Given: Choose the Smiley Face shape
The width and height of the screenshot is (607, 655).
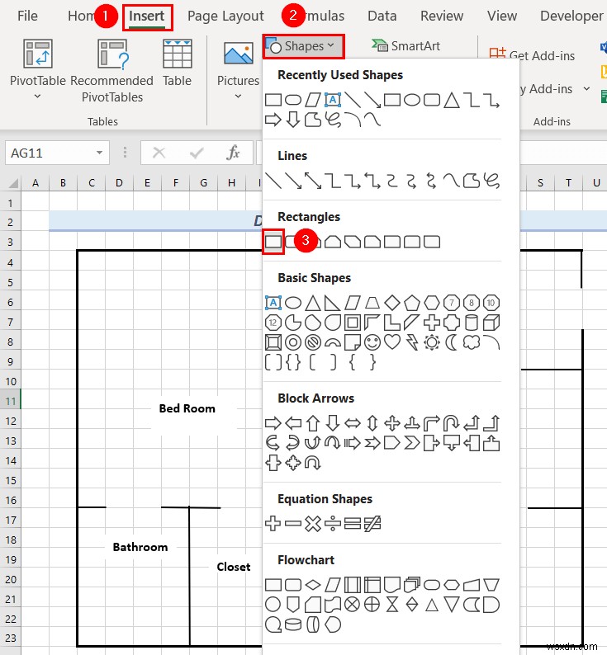Looking at the screenshot, I should click(x=372, y=342).
